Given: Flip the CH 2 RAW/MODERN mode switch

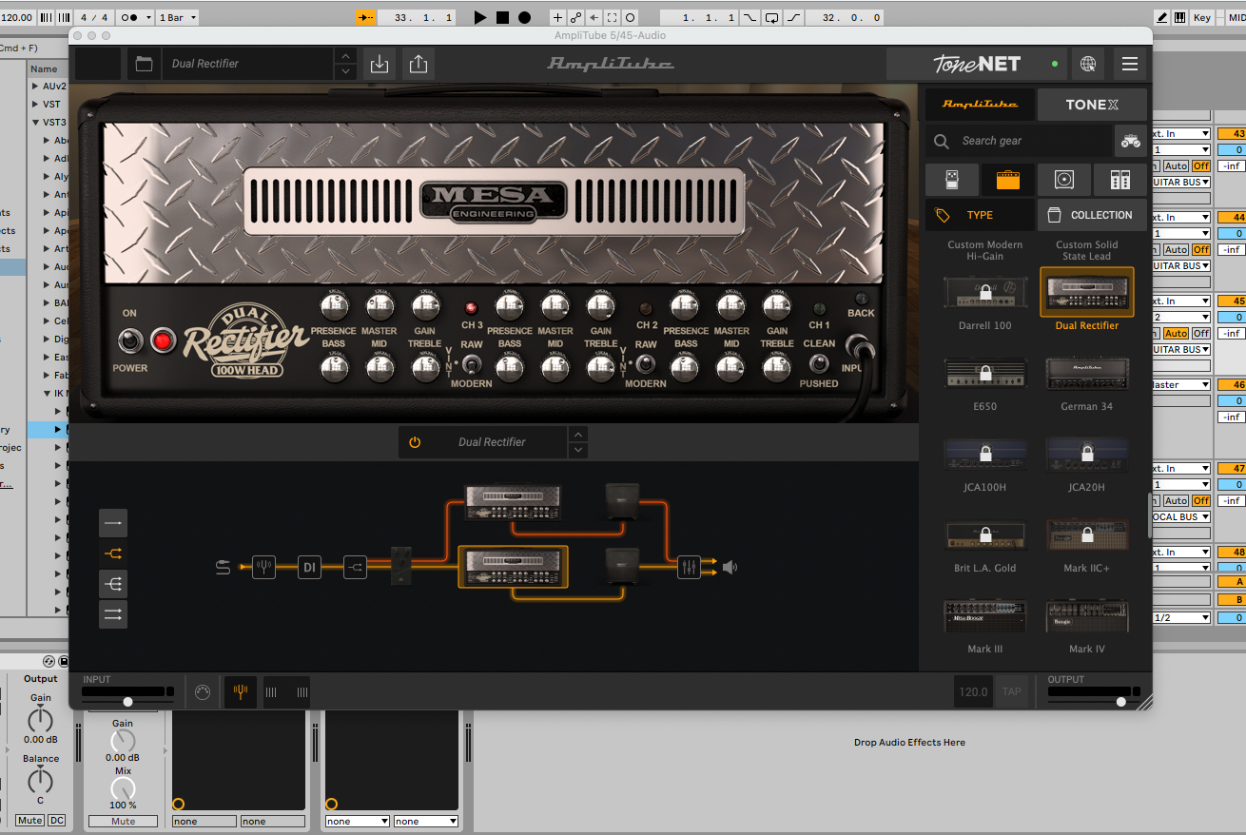Looking at the screenshot, I should [x=646, y=363].
